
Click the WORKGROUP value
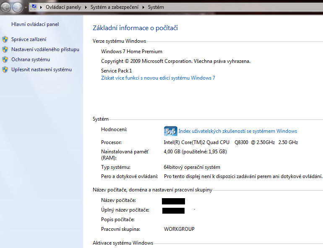click(x=179, y=229)
